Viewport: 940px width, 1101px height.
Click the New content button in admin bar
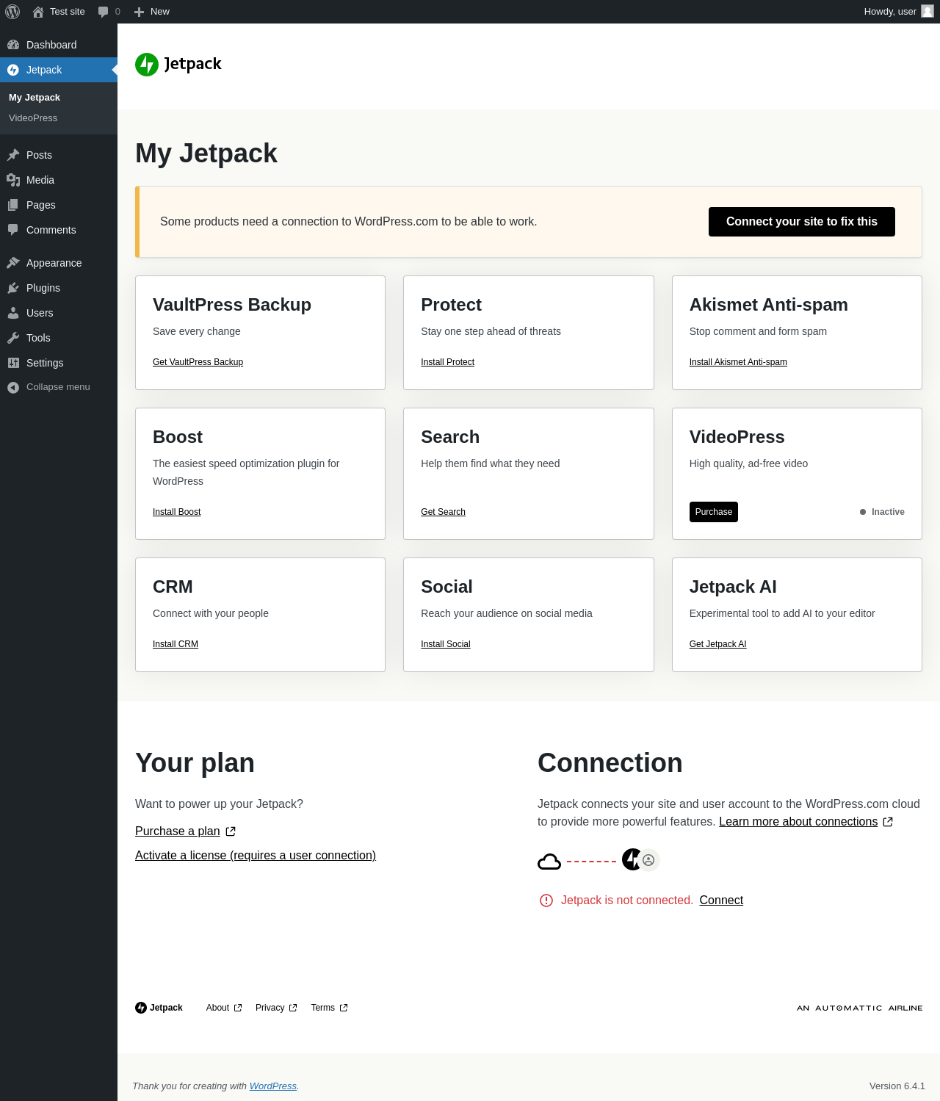tap(151, 12)
